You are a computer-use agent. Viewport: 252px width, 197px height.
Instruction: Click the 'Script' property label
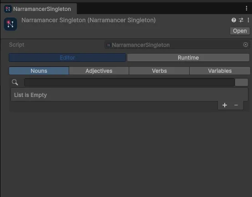click(x=16, y=45)
